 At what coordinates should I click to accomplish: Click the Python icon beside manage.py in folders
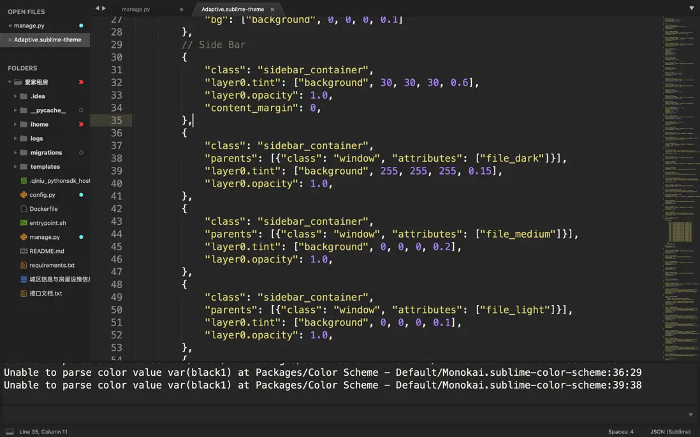(24, 237)
